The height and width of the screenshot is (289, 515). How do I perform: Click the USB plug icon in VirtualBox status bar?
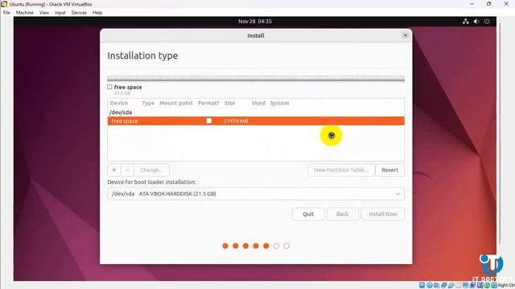pos(451,285)
